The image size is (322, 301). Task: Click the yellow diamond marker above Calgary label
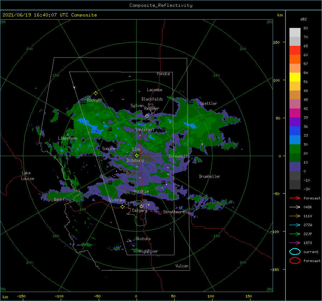click(x=141, y=206)
